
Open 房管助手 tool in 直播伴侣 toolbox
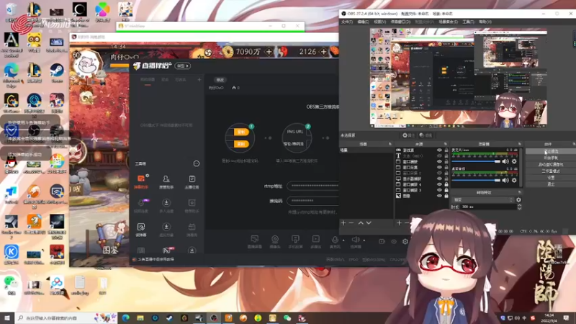[166, 182]
